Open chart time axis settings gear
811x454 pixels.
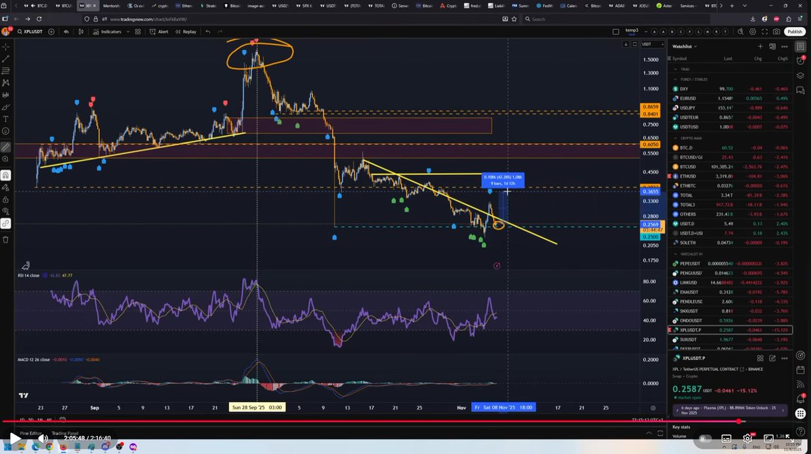pos(653,407)
